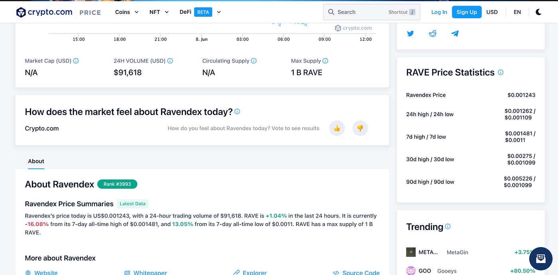Open the Twitter share icon
Image resolution: width=558 pixels, height=275 pixels.
coord(411,33)
